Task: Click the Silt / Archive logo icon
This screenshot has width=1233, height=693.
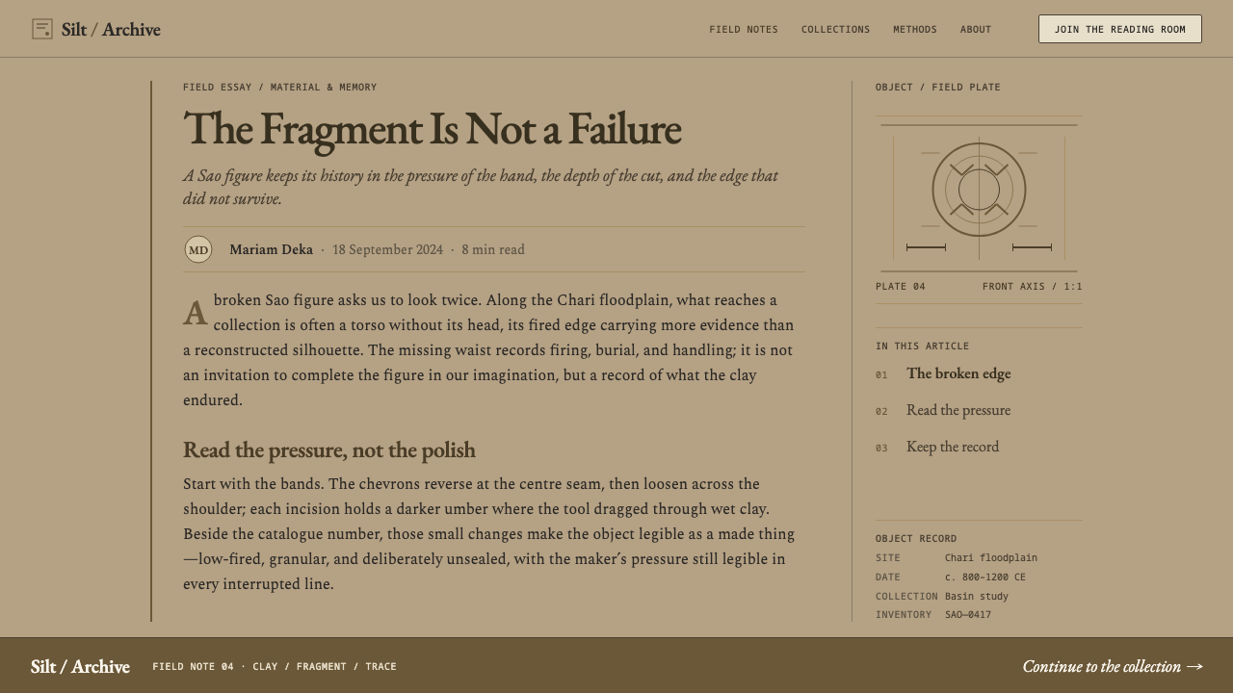Action: coord(42,29)
